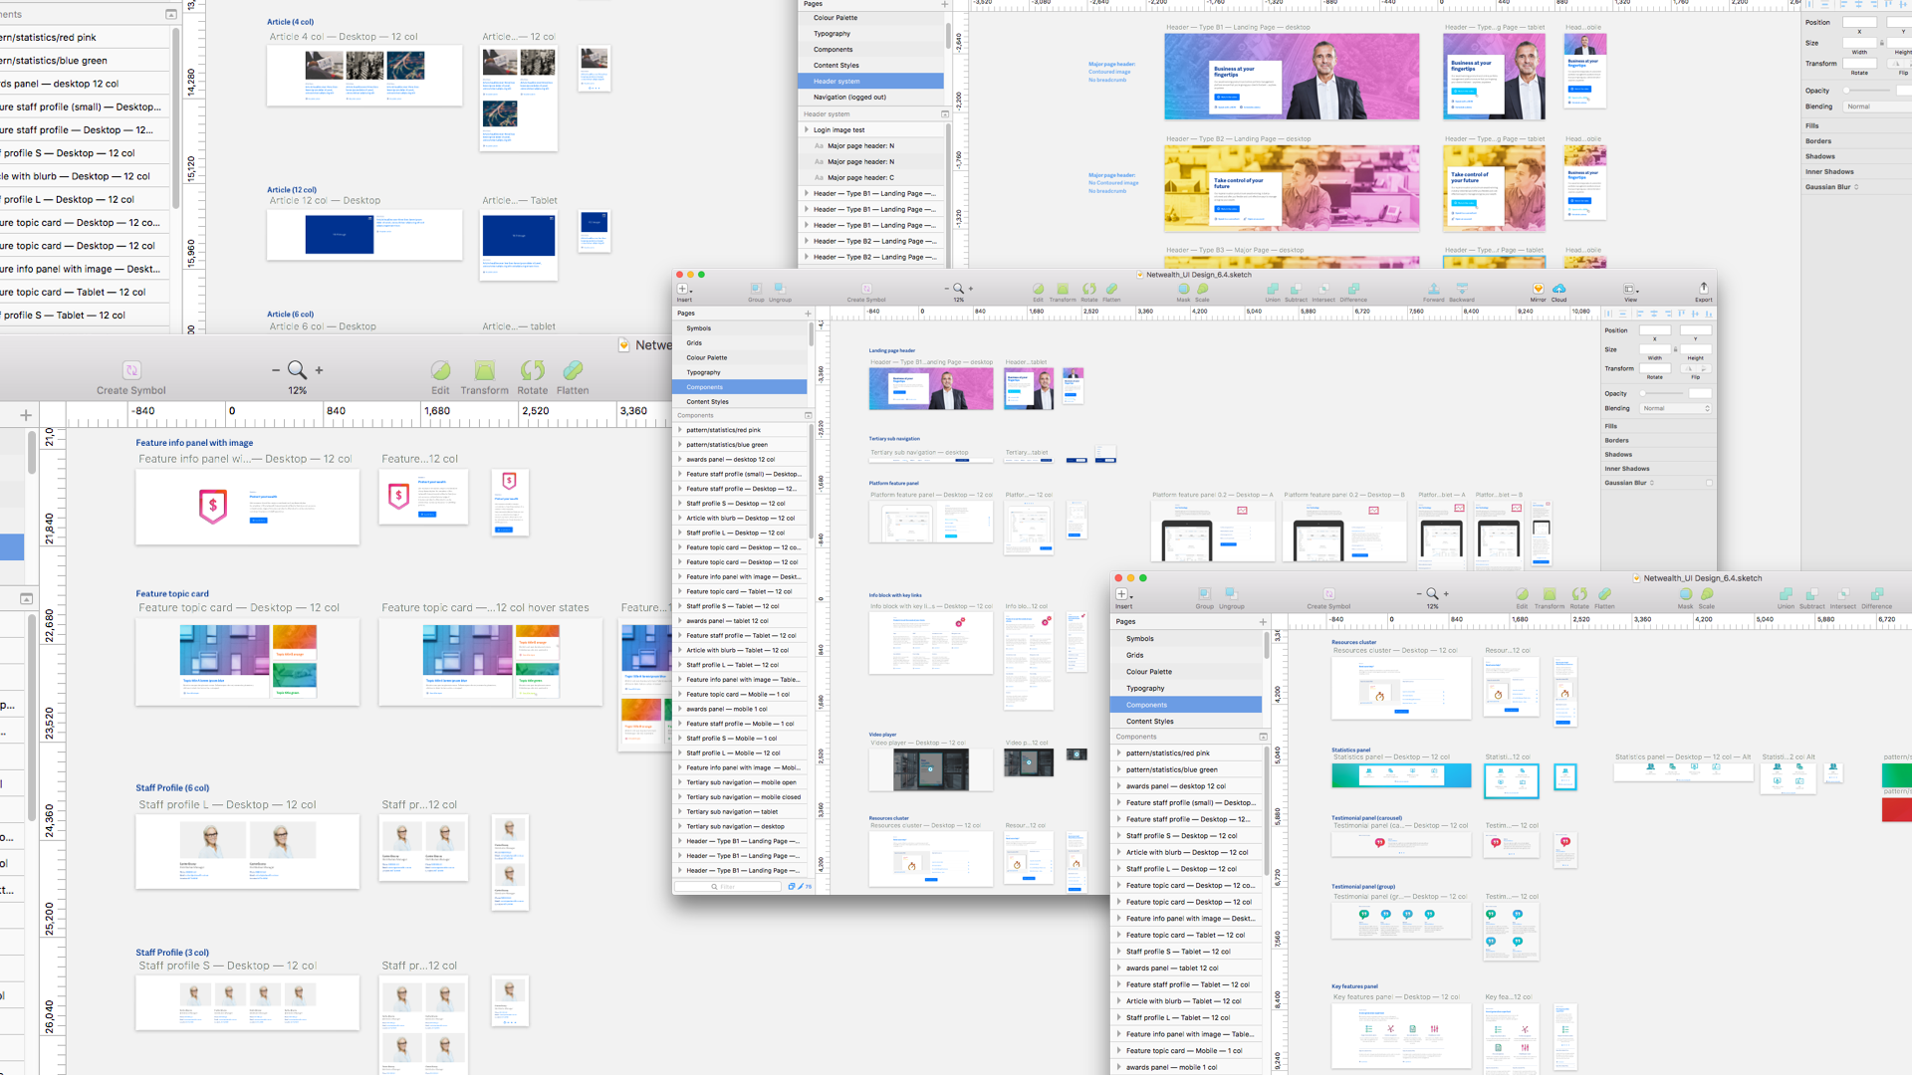Click the Mirror toolbar icon
The width and height of the screenshot is (1912, 1075).
1538,289
